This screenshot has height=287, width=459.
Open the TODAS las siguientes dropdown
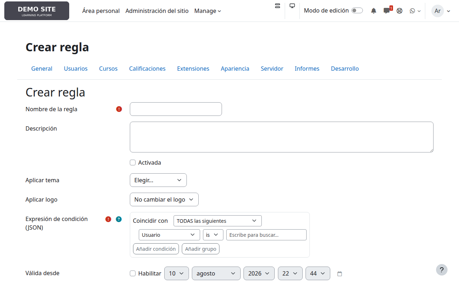pos(218,221)
